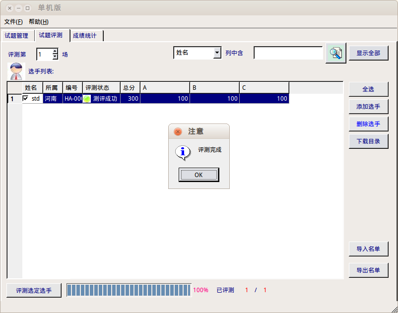Open the 姓名 column filter dropdown
The image size is (398, 313).
coord(217,53)
